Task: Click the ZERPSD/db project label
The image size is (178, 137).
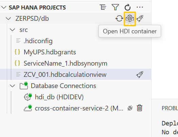Action: 32,18
